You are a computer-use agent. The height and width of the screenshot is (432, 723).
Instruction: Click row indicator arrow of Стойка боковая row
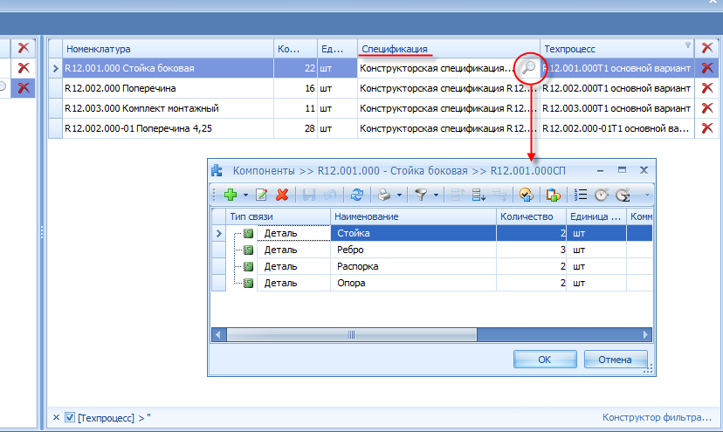(x=55, y=68)
